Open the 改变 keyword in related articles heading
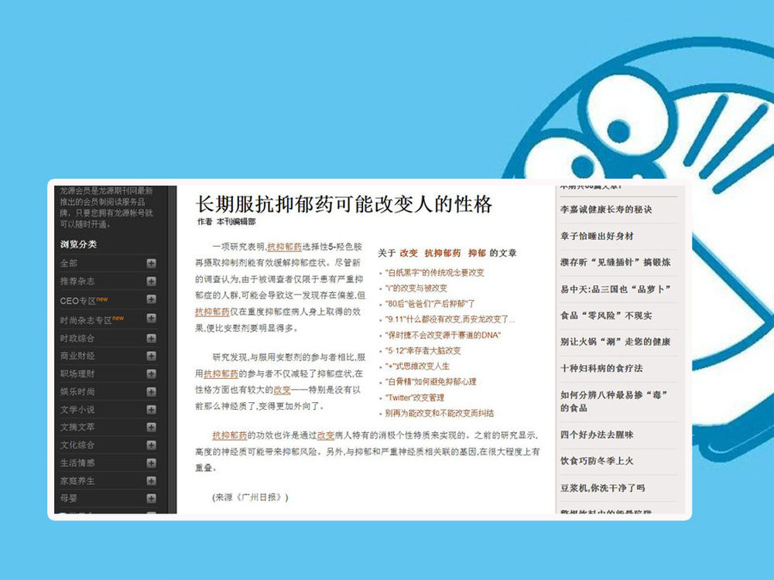The image size is (774, 580). 408,253
